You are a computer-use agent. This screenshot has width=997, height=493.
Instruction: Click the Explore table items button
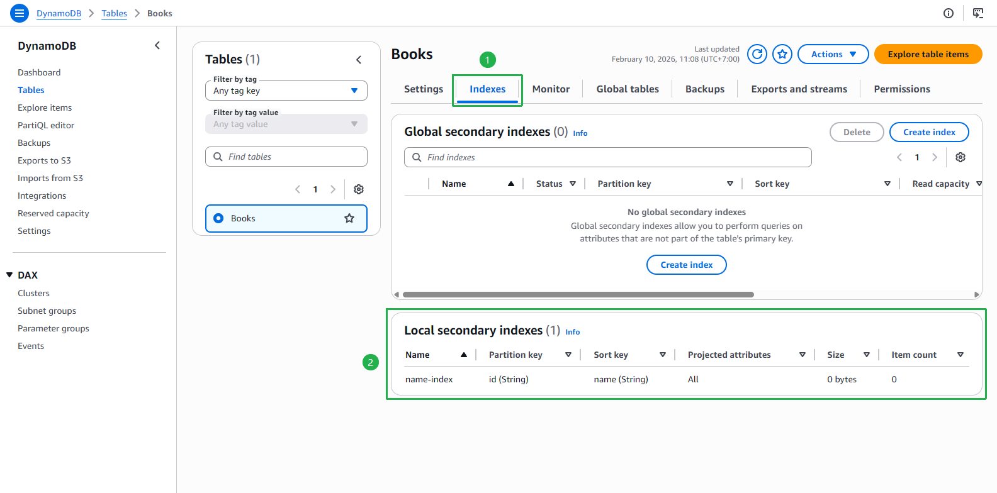point(928,54)
